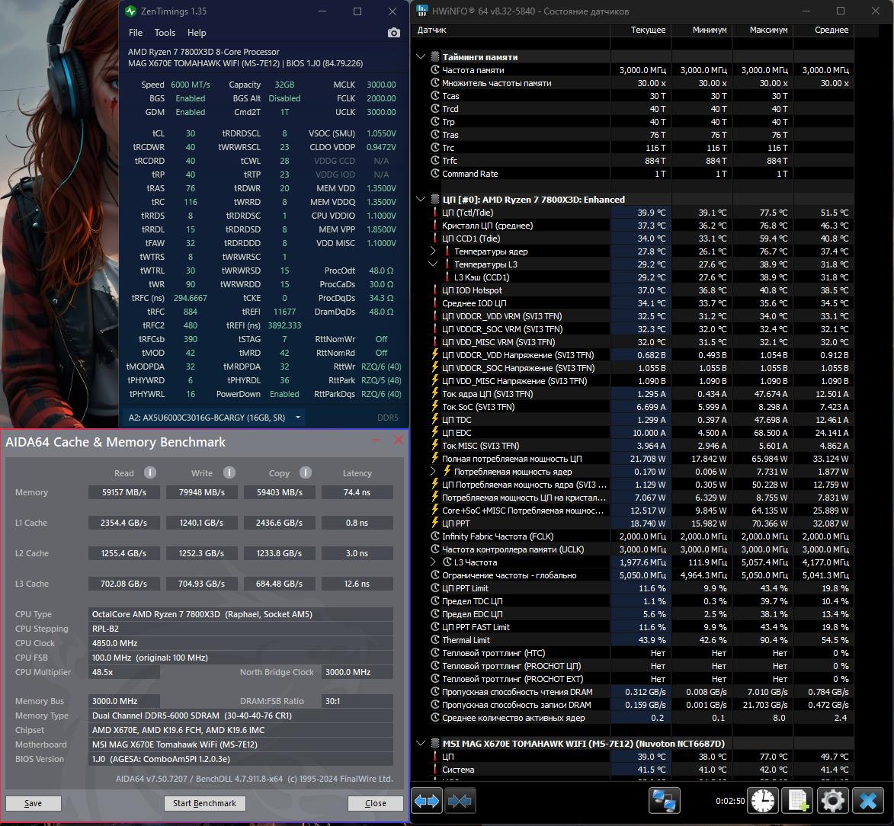Click the HWiNFO expand columns arrows button
Viewport: 894px width, 826px height.
click(427, 801)
